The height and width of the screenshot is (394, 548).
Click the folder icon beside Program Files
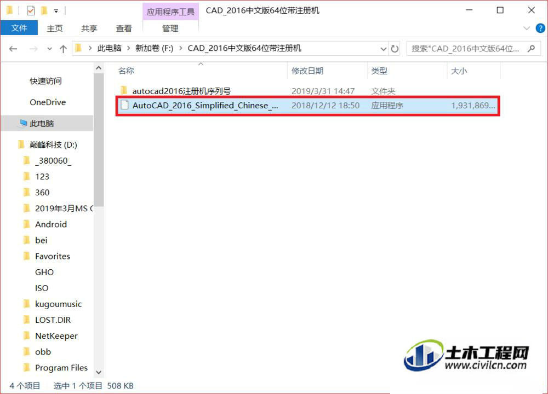pos(26,368)
